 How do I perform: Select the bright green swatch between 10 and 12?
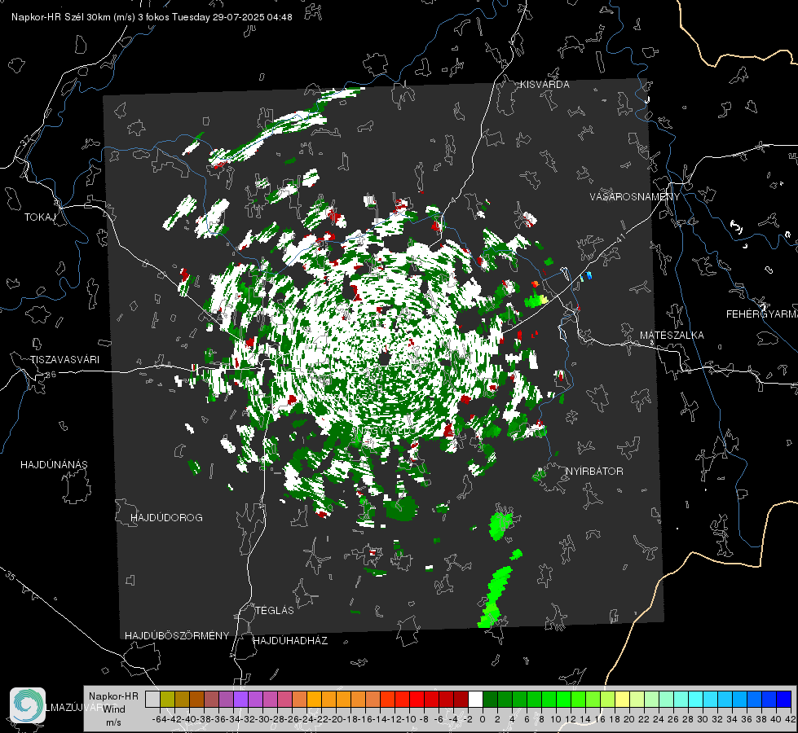(563, 699)
